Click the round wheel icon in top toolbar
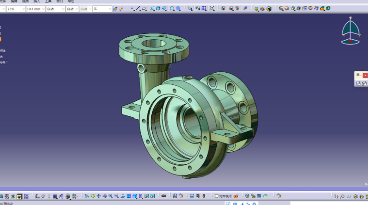This screenshot has width=368, height=205. point(310,8)
